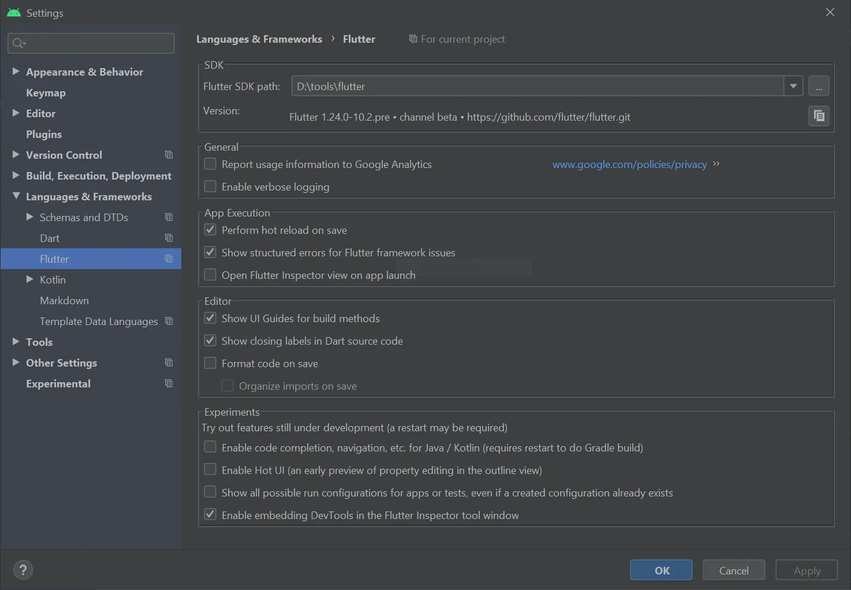Enable verbose logging checkbox

coord(210,186)
